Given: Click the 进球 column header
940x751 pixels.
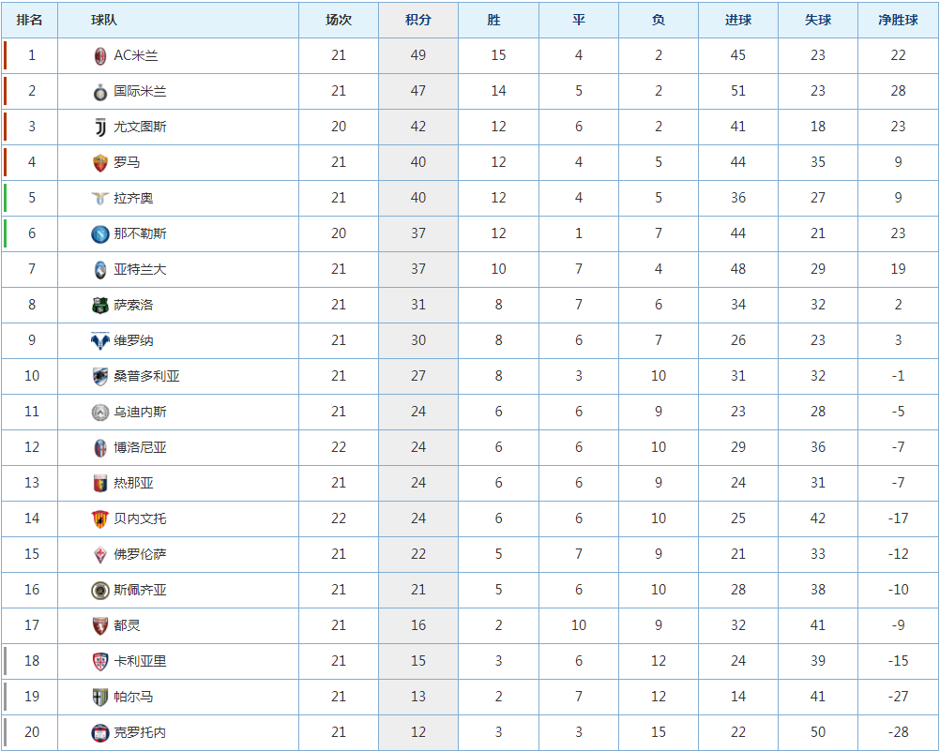Looking at the screenshot, I should click(x=738, y=20).
